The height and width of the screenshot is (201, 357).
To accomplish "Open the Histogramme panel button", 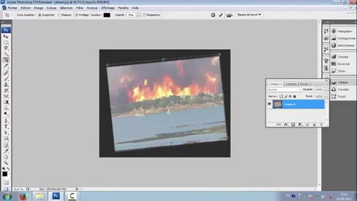I will [x=344, y=39].
